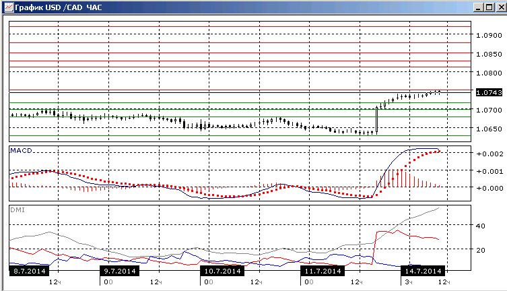The image size is (507, 291).
Task: Maximize the USD/CAD chart window
Action: [x=489, y=7]
